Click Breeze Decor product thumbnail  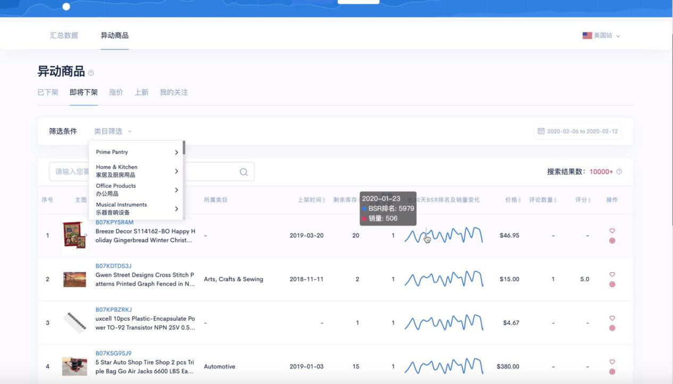(x=74, y=235)
